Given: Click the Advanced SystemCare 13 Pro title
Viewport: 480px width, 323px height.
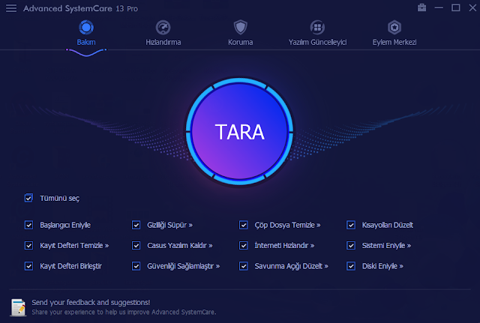Looking at the screenshot, I should [80, 8].
